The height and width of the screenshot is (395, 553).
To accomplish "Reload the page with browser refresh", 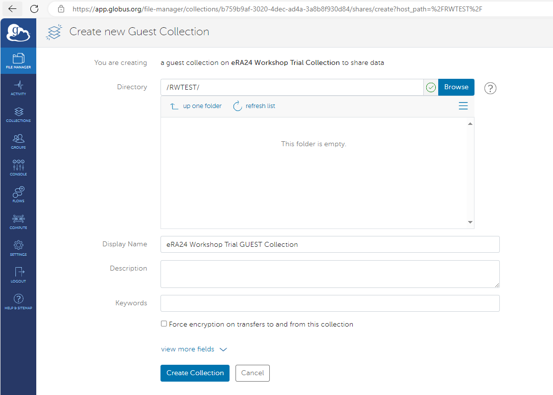I will point(34,9).
